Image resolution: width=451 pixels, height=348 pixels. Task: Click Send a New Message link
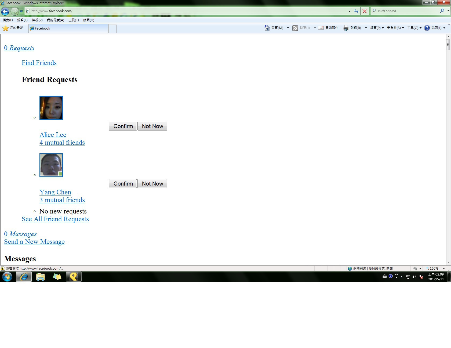[x=34, y=242]
